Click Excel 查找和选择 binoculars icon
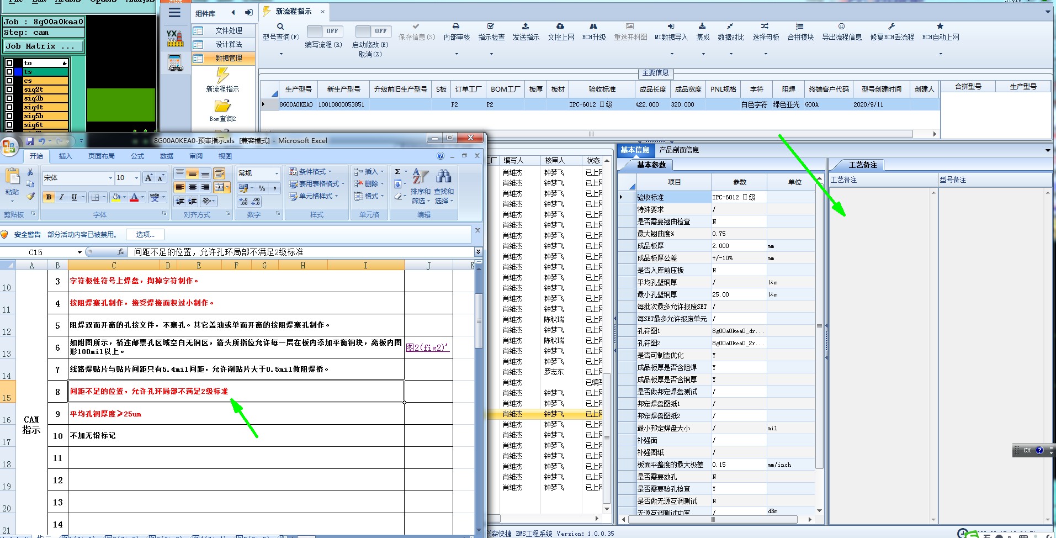Screen dimensions: 1056x538 (x=443, y=176)
